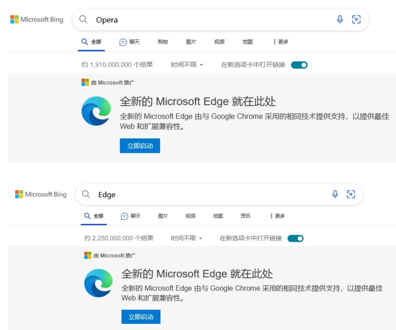Click the Microsoft Bing logo above Edge search
This screenshot has width=396, height=330.
click(x=41, y=194)
